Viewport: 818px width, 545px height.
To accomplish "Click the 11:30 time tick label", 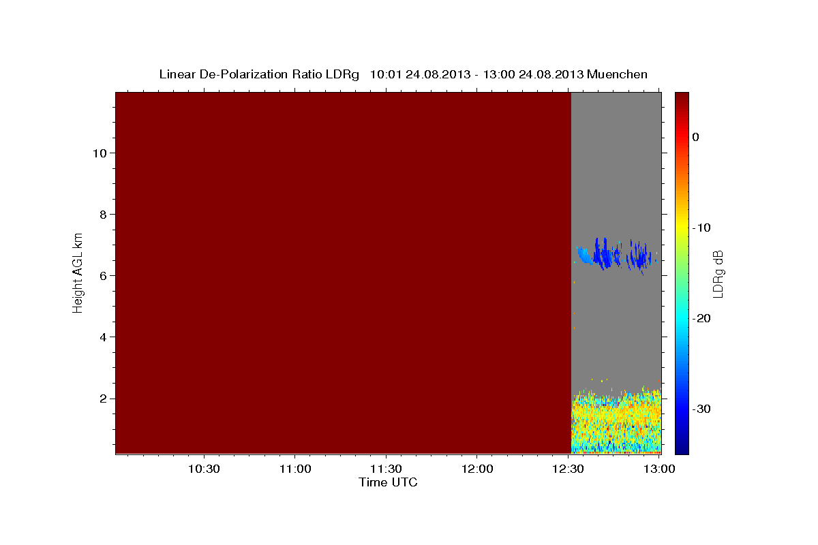I will [x=386, y=469].
